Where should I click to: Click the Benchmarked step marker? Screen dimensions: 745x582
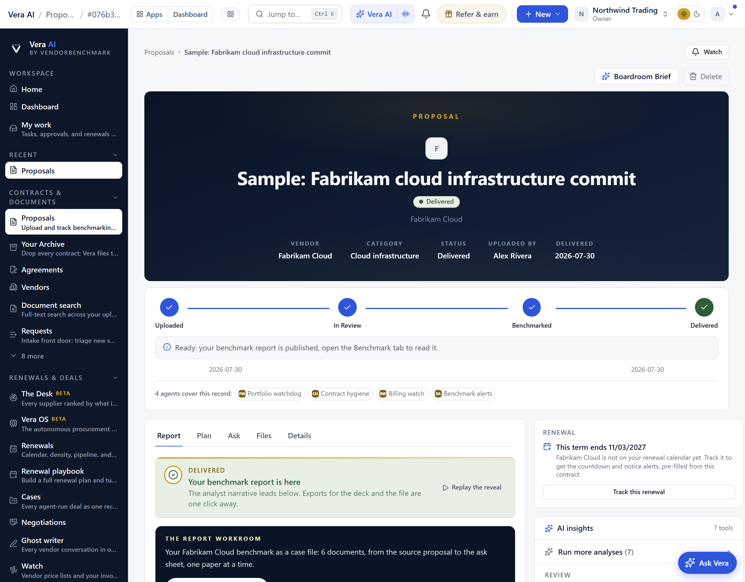[531, 307]
